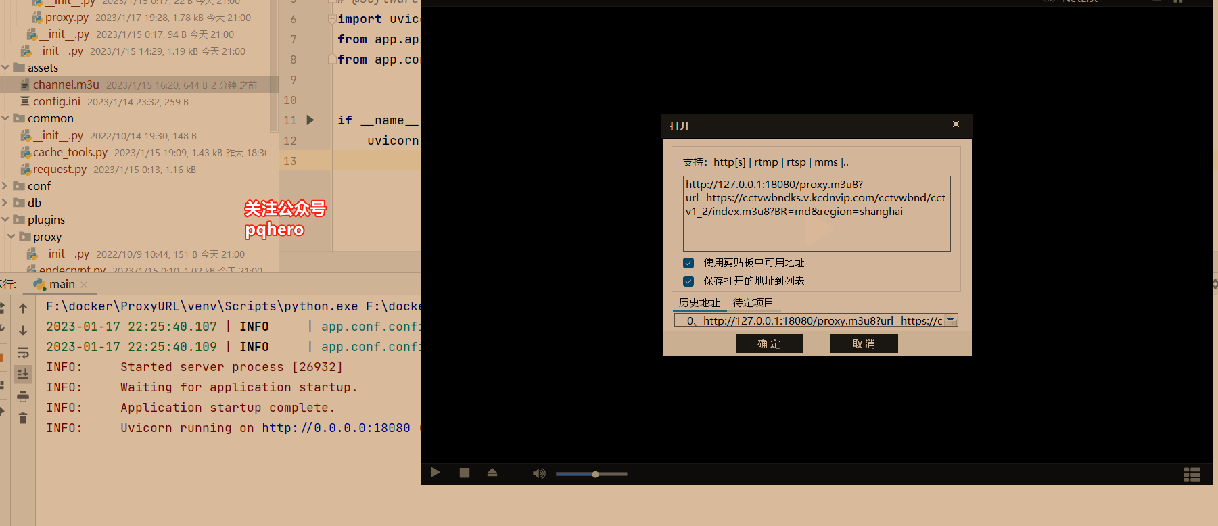Click the scroll down arrow in run console

point(23,331)
